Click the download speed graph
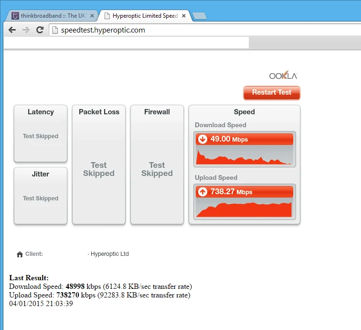The image size is (361, 330). click(x=244, y=156)
